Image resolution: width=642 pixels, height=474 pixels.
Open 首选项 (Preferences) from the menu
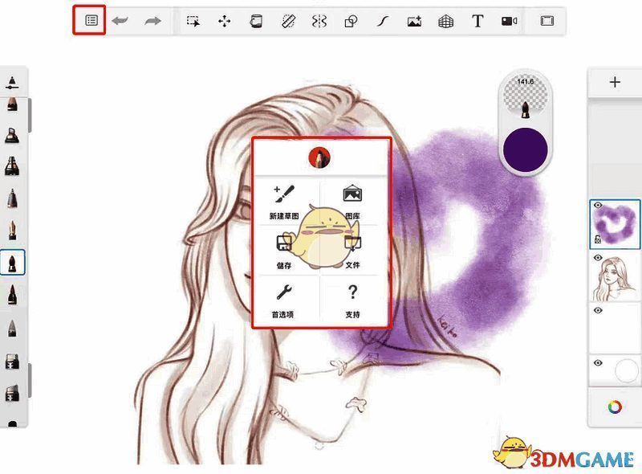pyautogui.click(x=286, y=305)
